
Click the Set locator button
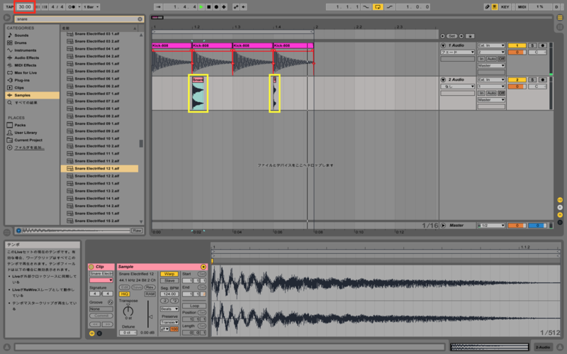451,36
